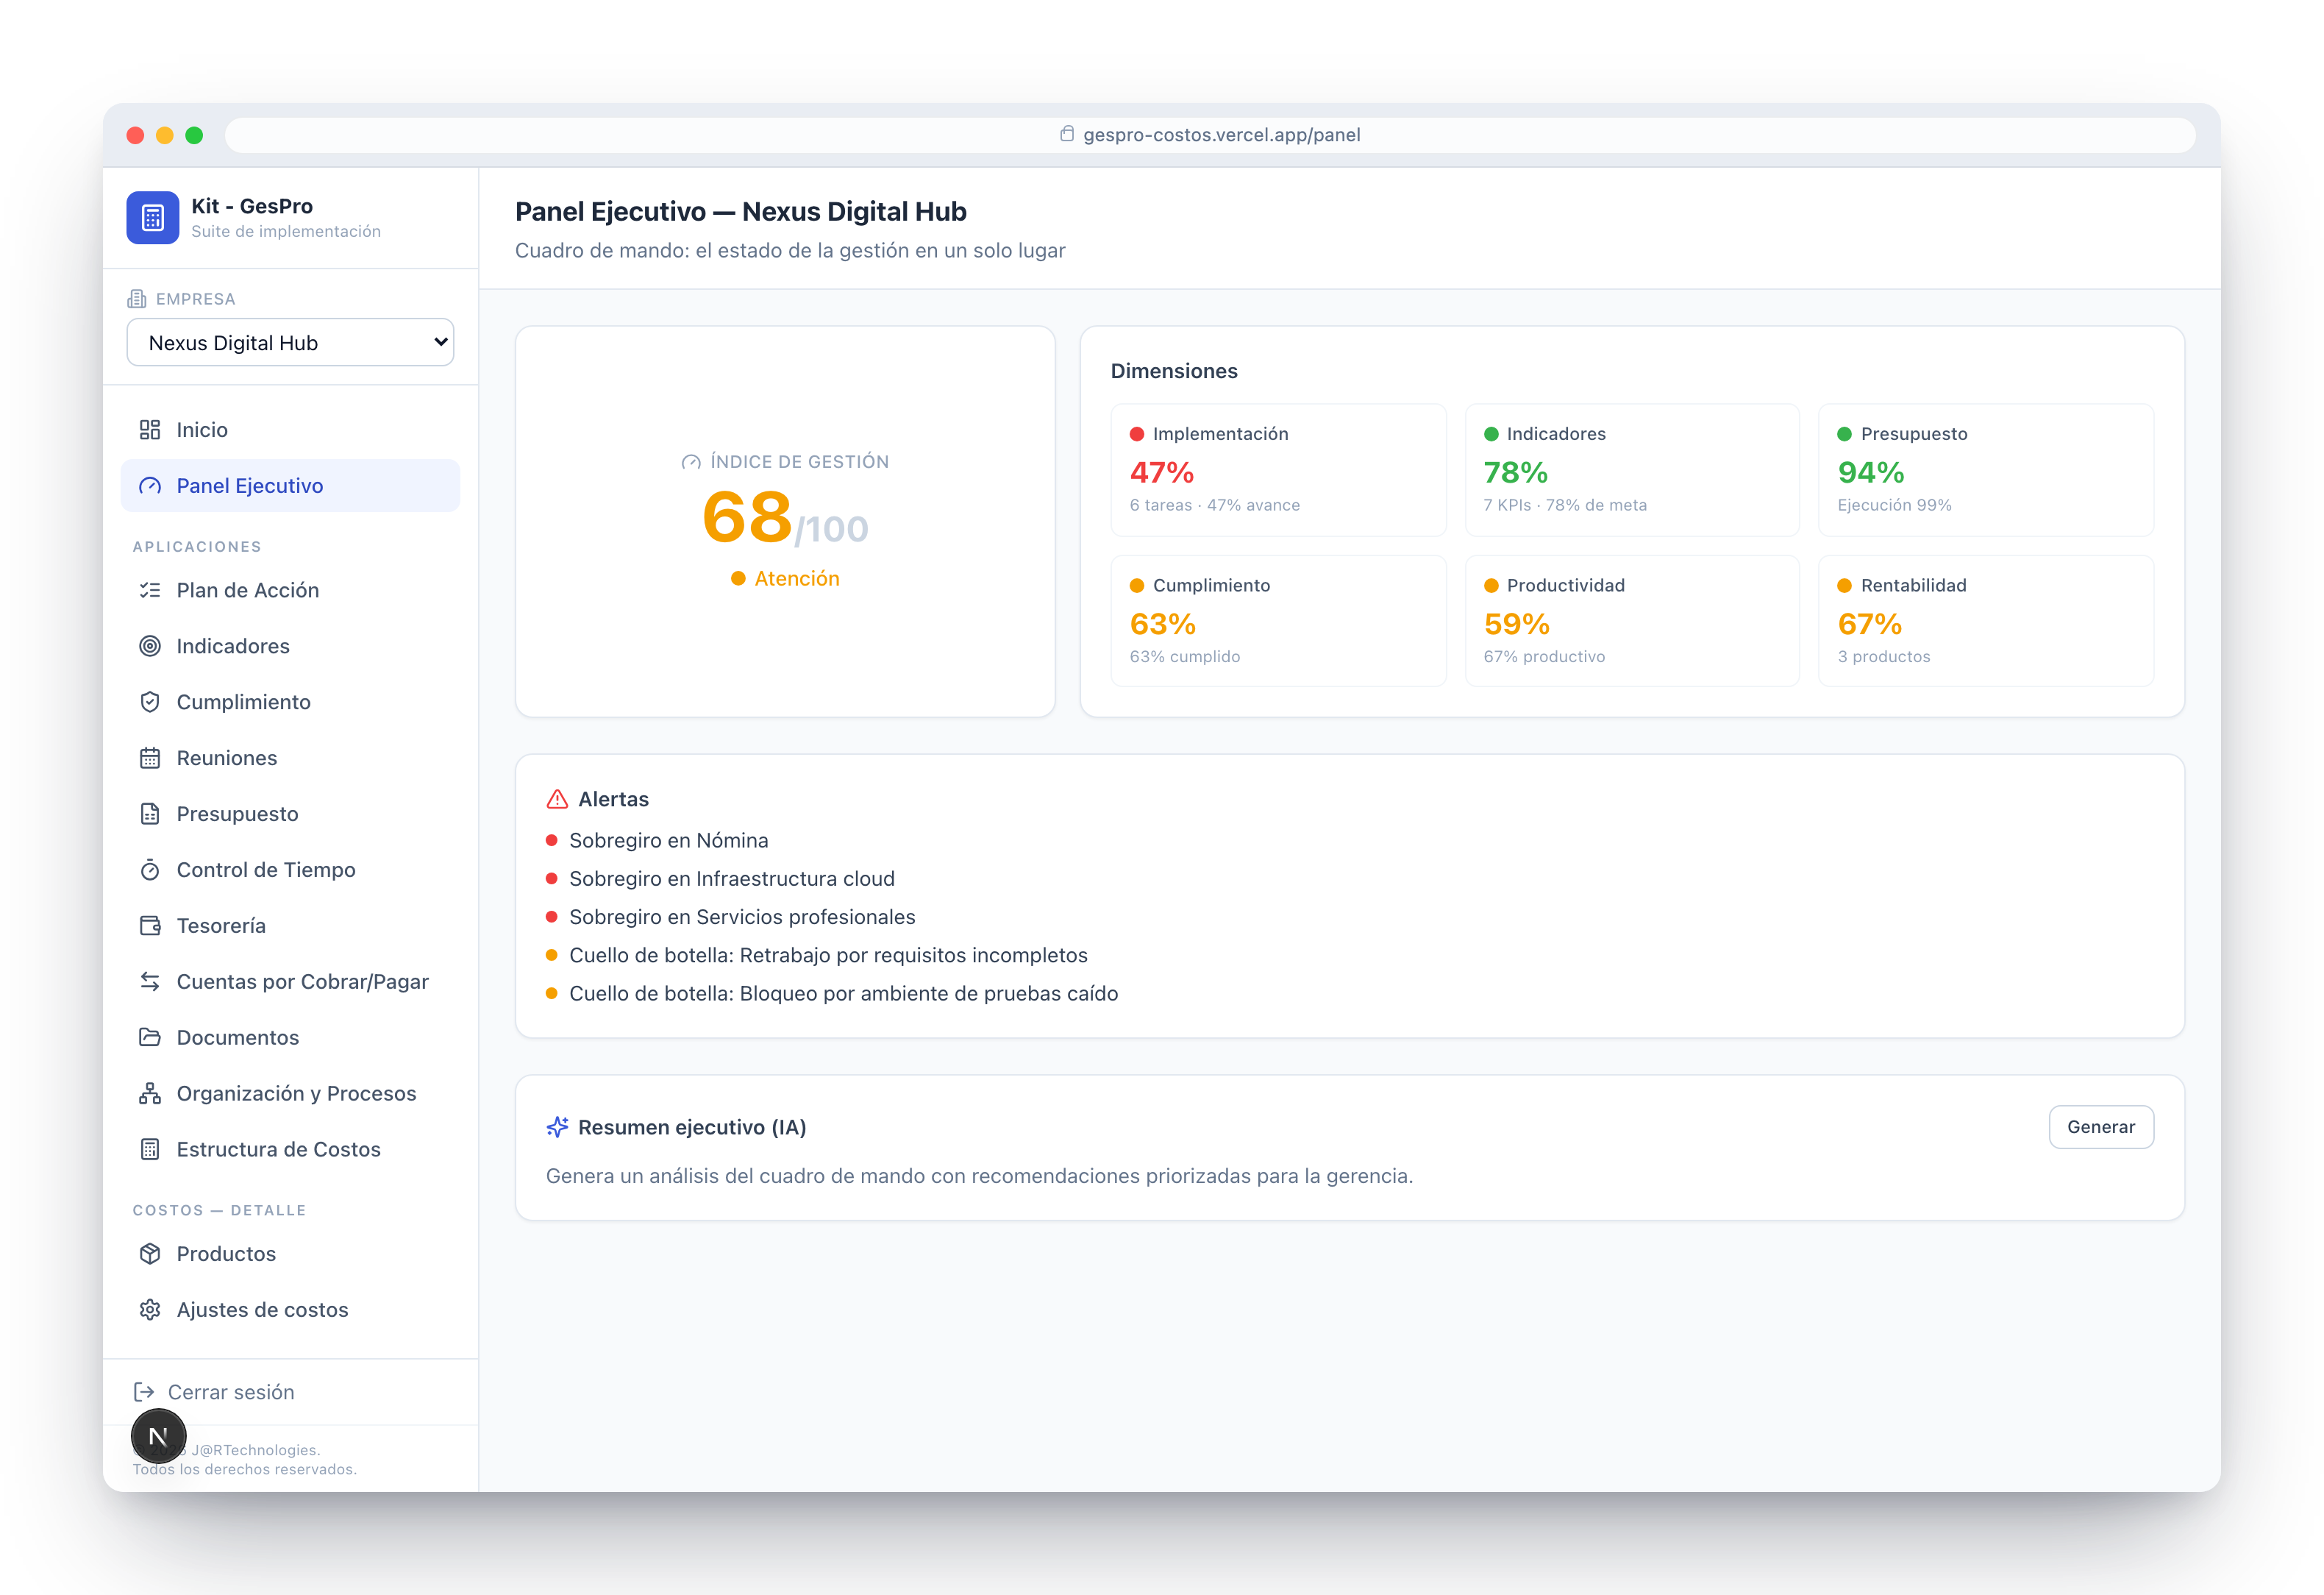Click the Productos box icon
Image resolution: width=2324 pixels, height=1595 pixels.
point(150,1254)
